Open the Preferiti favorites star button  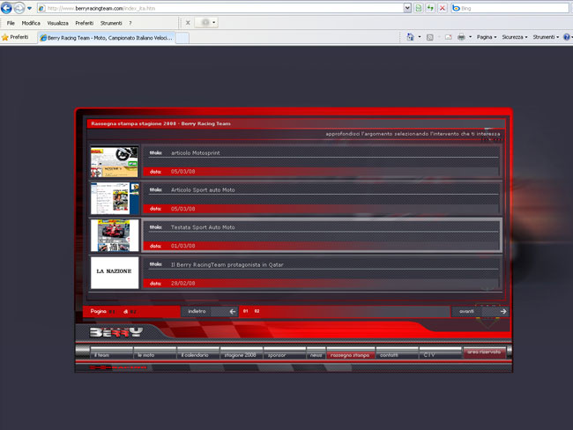point(15,37)
